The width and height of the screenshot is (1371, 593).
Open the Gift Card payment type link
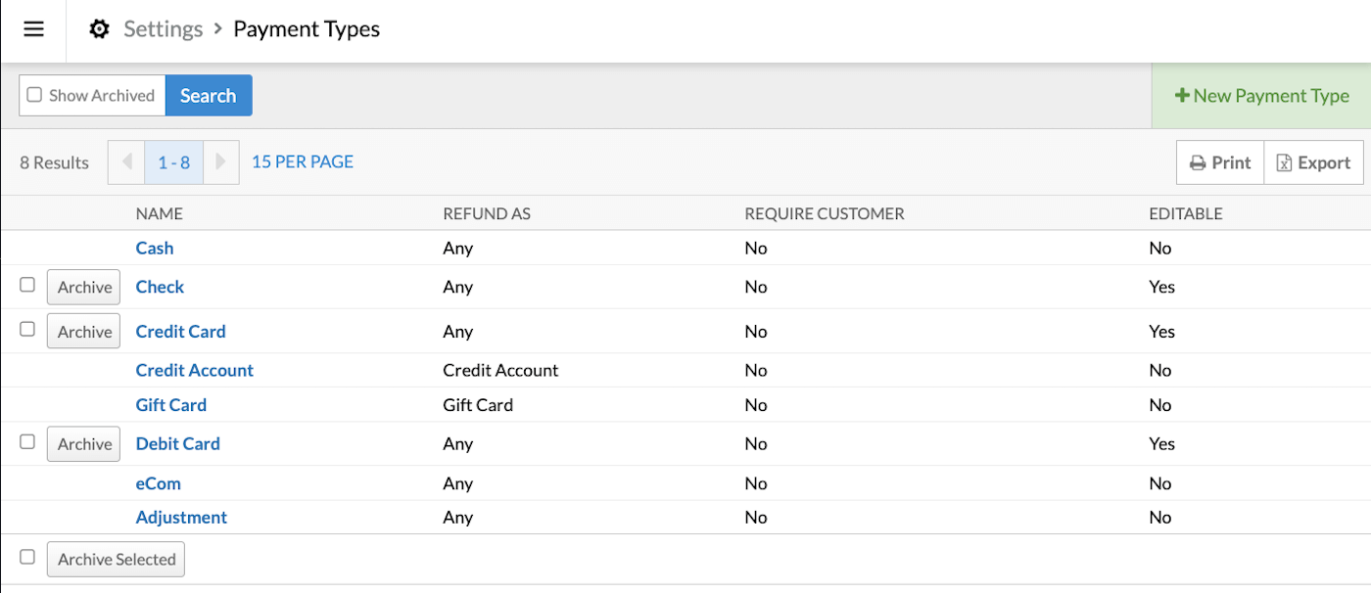click(171, 404)
